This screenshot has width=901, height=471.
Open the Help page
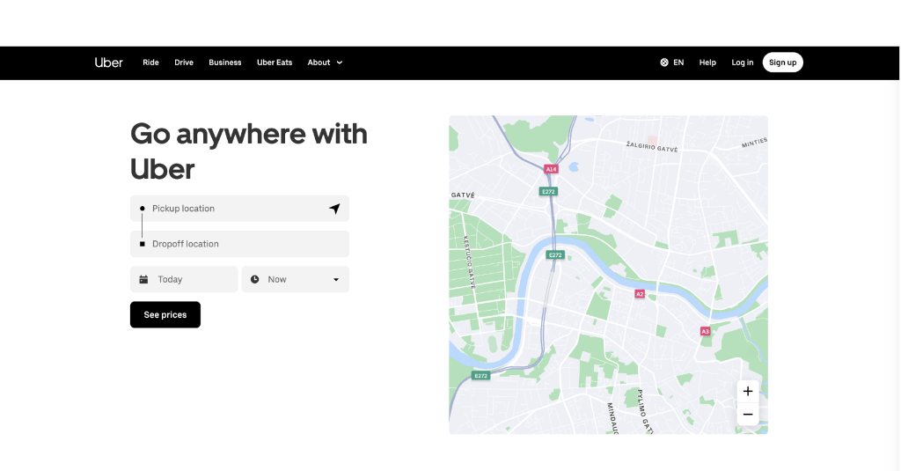coord(707,63)
